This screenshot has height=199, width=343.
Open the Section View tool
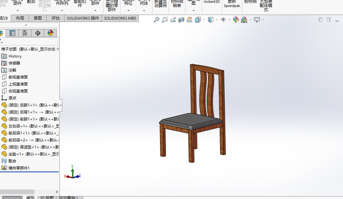(181, 20)
